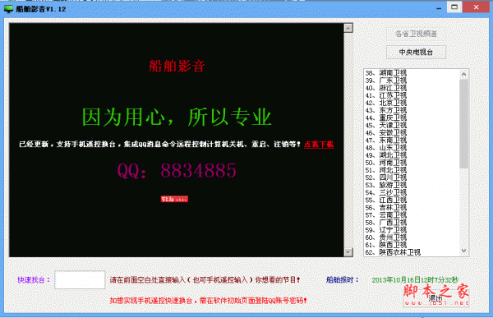Click the channel list scroll-up arrow
This screenshot has width=493, height=318.
(463, 74)
